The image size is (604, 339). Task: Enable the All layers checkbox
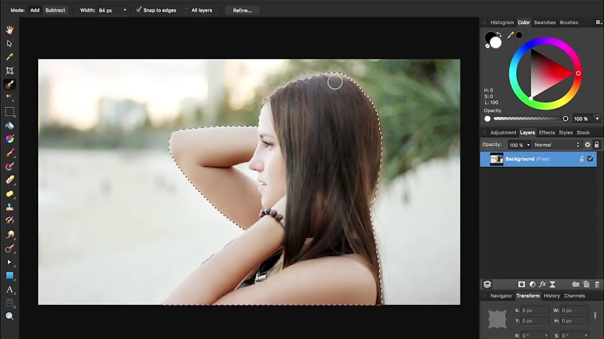[x=187, y=10]
